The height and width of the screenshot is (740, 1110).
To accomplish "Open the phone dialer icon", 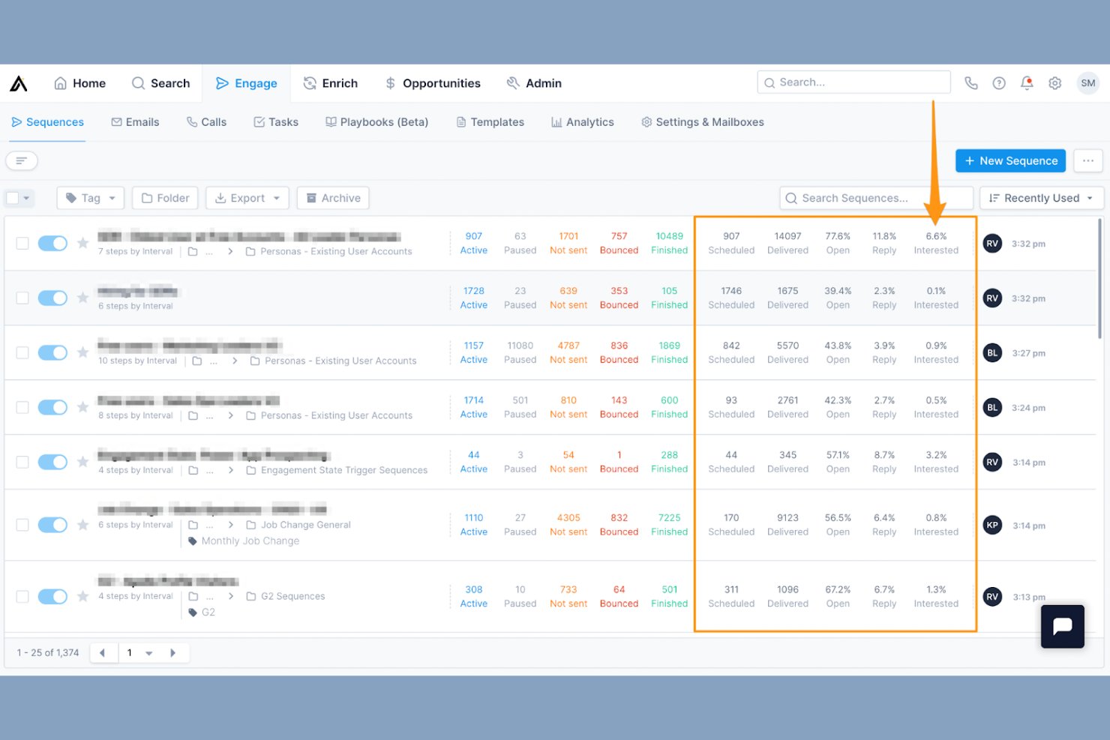I will pos(970,82).
